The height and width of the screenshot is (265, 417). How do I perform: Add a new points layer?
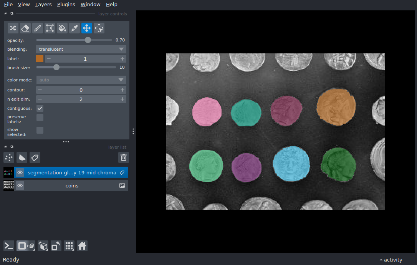(9, 157)
